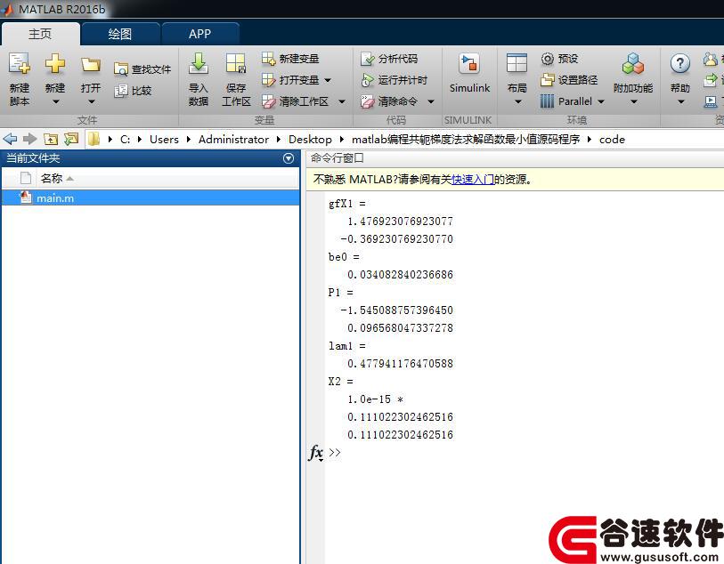This screenshot has height=564, width=724.
Task: Expand the Clear Commands (清除命令) dropdown arrow
Action: coord(430,101)
